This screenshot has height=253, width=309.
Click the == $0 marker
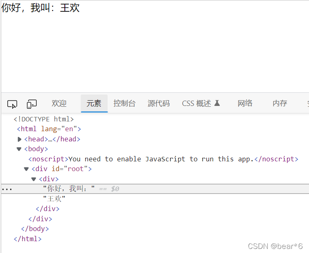pyautogui.click(x=109, y=189)
